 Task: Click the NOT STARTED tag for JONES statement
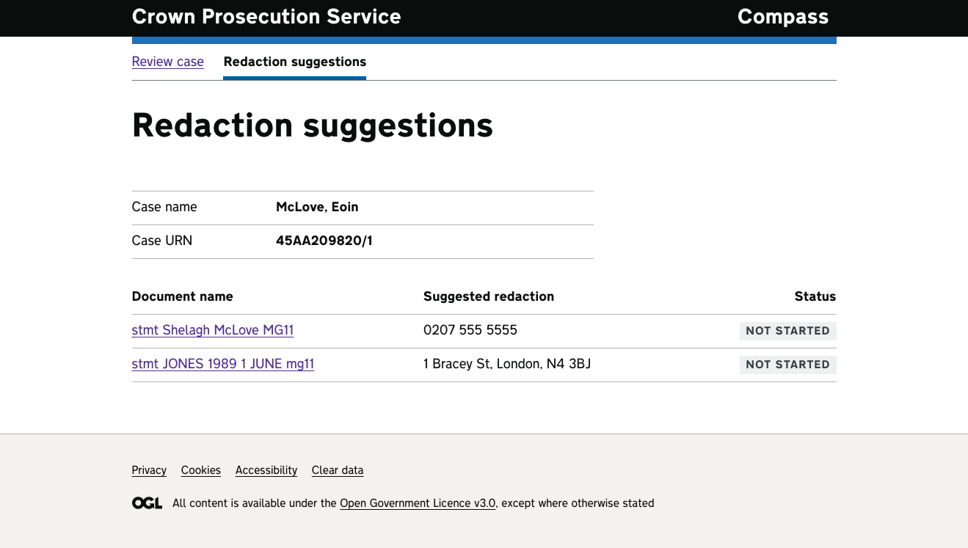point(787,365)
